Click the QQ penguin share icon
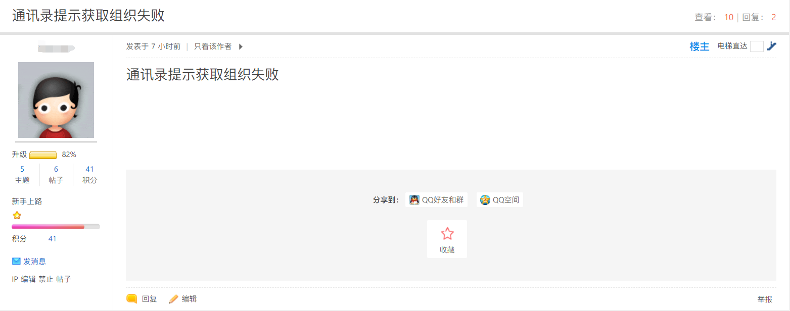 tap(414, 200)
